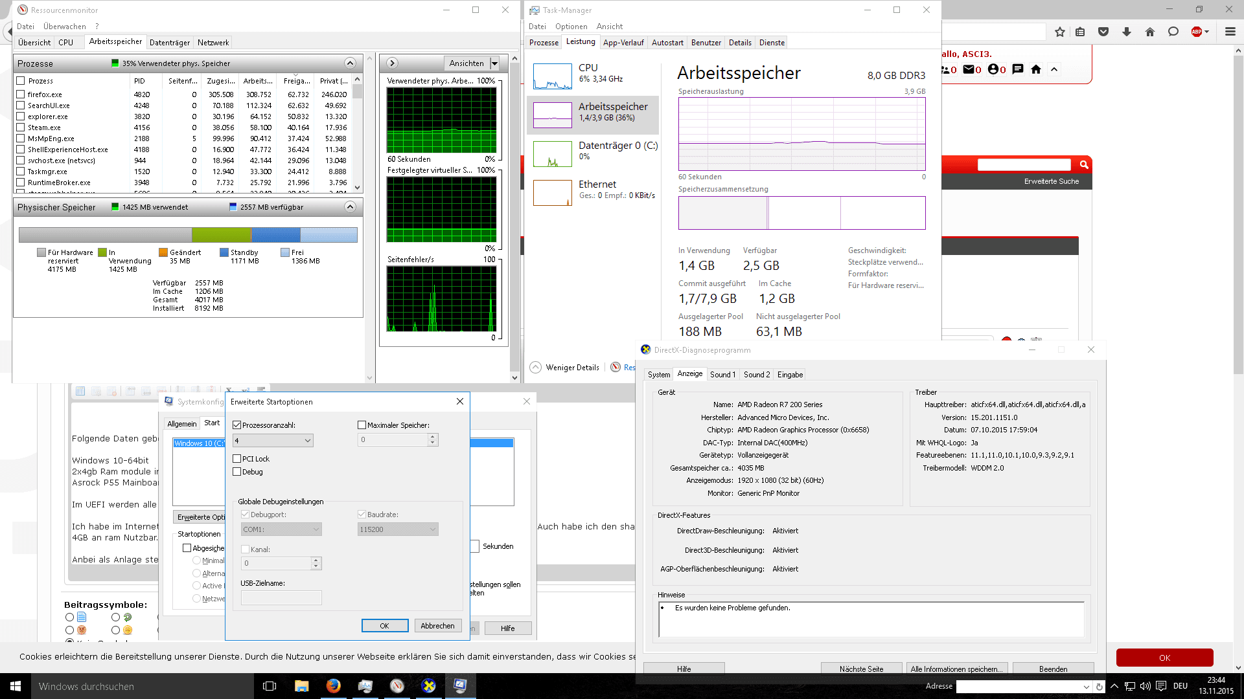Show hidden system tray icons

(1114, 686)
